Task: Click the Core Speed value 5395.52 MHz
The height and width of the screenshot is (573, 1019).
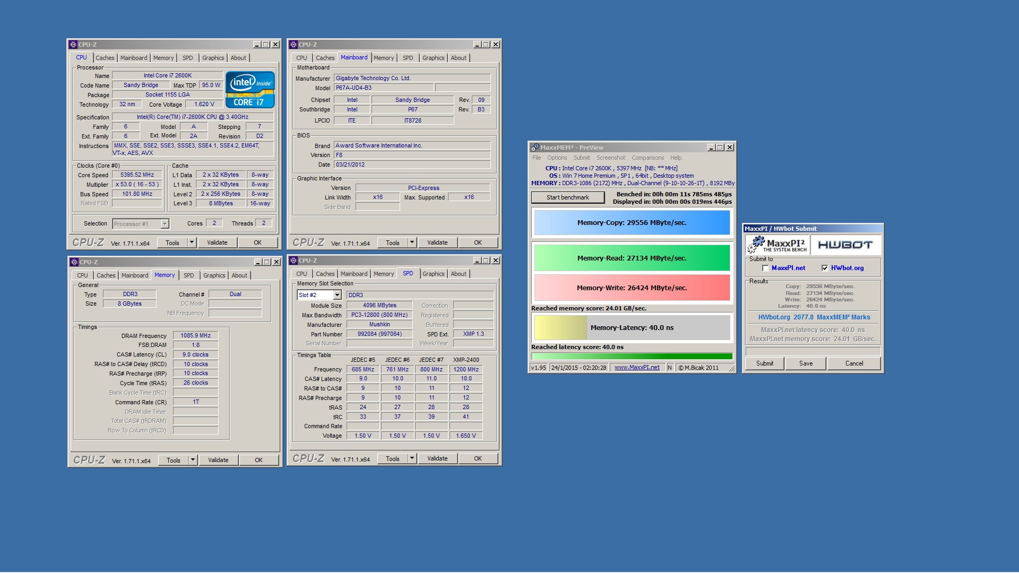Action: tap(137, 175)
